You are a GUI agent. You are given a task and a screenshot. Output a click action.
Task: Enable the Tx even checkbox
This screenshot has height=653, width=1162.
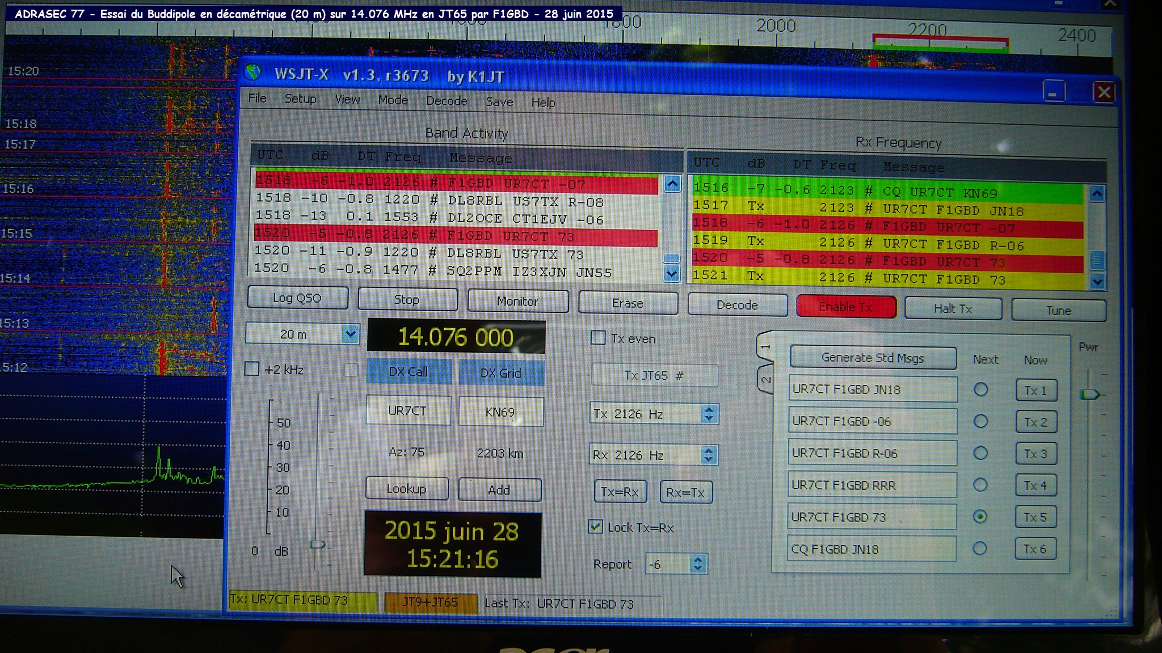[598, 338]
